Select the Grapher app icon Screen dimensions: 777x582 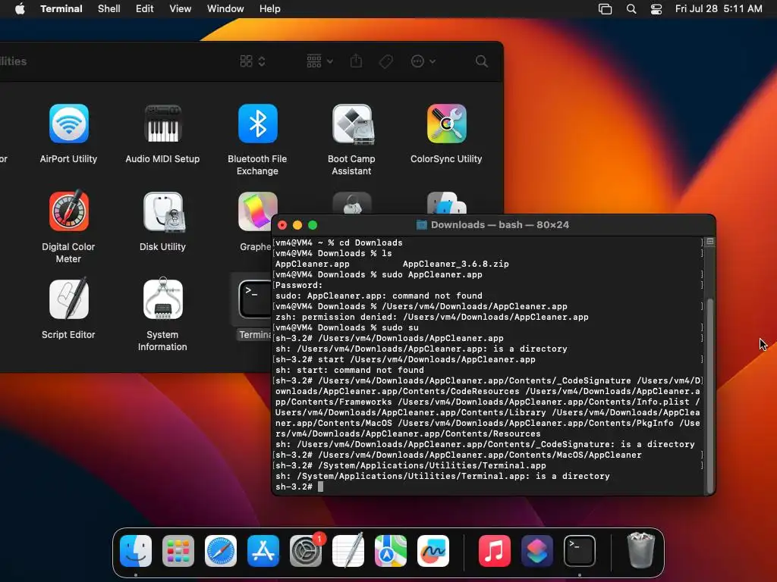click(x=258, y=211)
